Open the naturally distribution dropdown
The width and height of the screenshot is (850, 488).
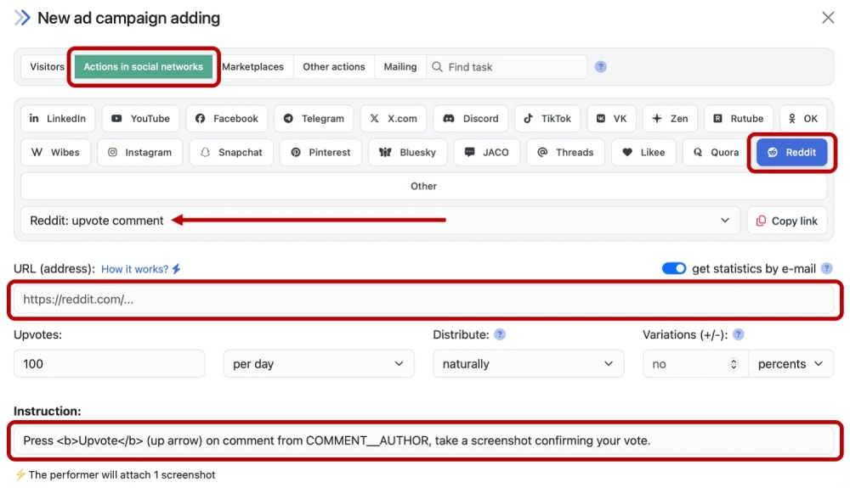pos(529,363)
